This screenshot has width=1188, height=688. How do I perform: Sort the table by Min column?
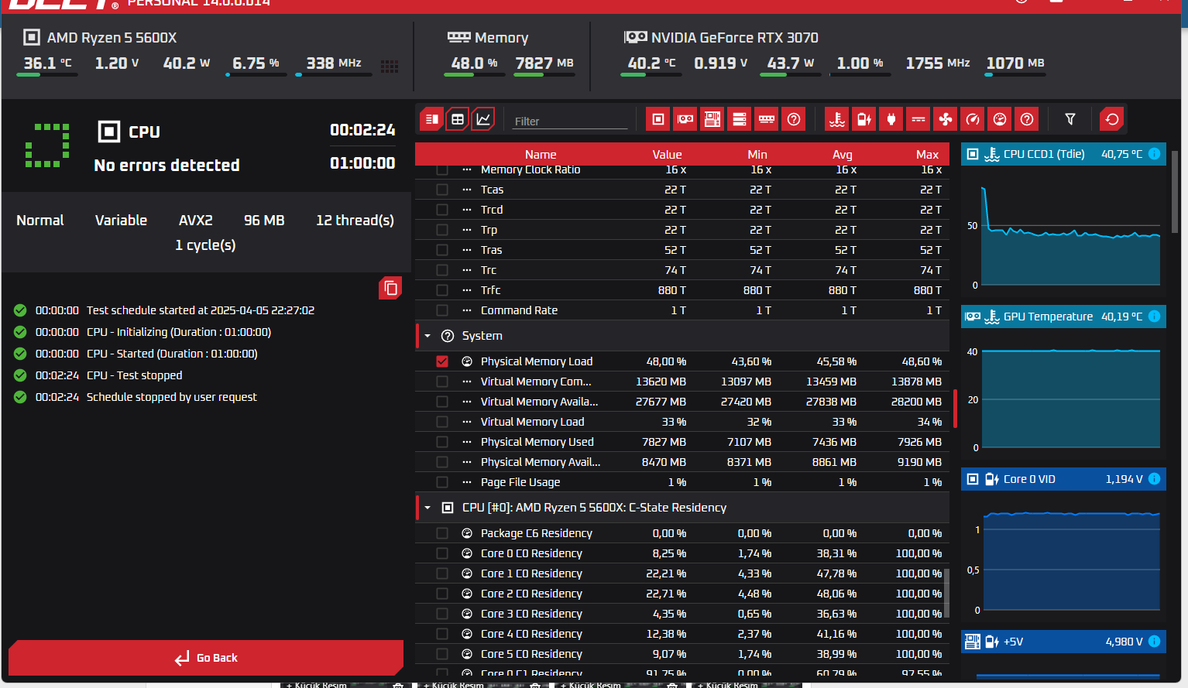757,155
